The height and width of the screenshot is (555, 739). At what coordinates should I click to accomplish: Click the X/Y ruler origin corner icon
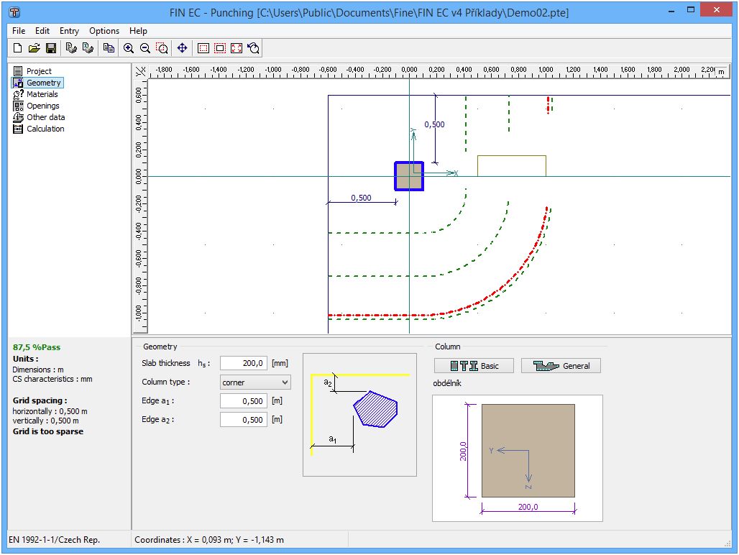pyautogui.click(x=140, y=71)
